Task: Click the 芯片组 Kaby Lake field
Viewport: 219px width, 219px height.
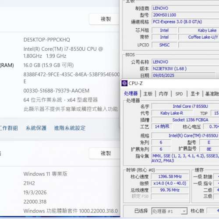Action: pos(199,30)
